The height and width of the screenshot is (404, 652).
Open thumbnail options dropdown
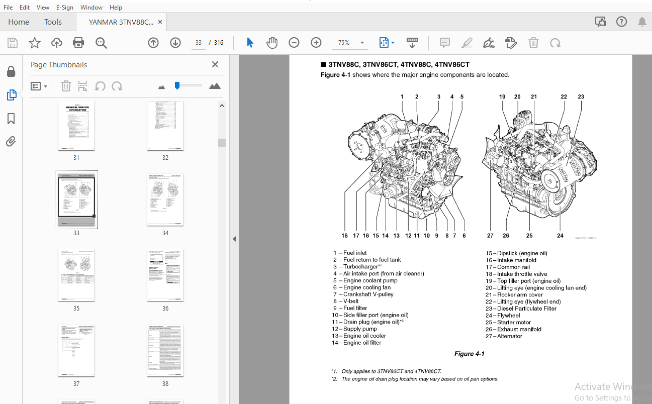point(39,86)
